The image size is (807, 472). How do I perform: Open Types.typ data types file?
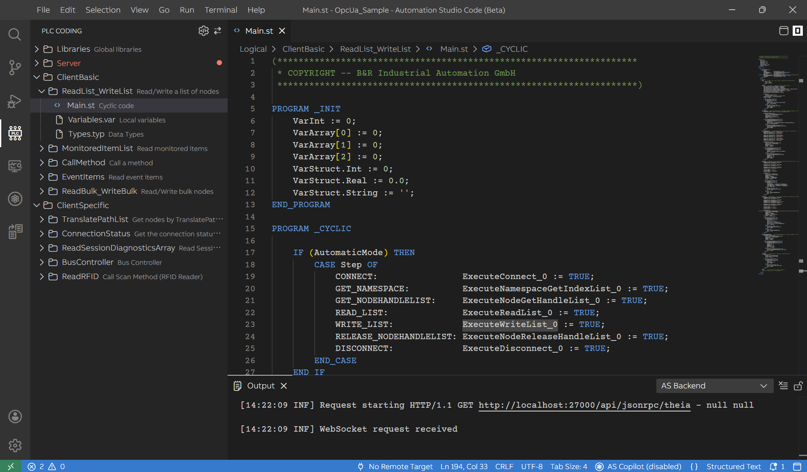click(x=129, y=134)
